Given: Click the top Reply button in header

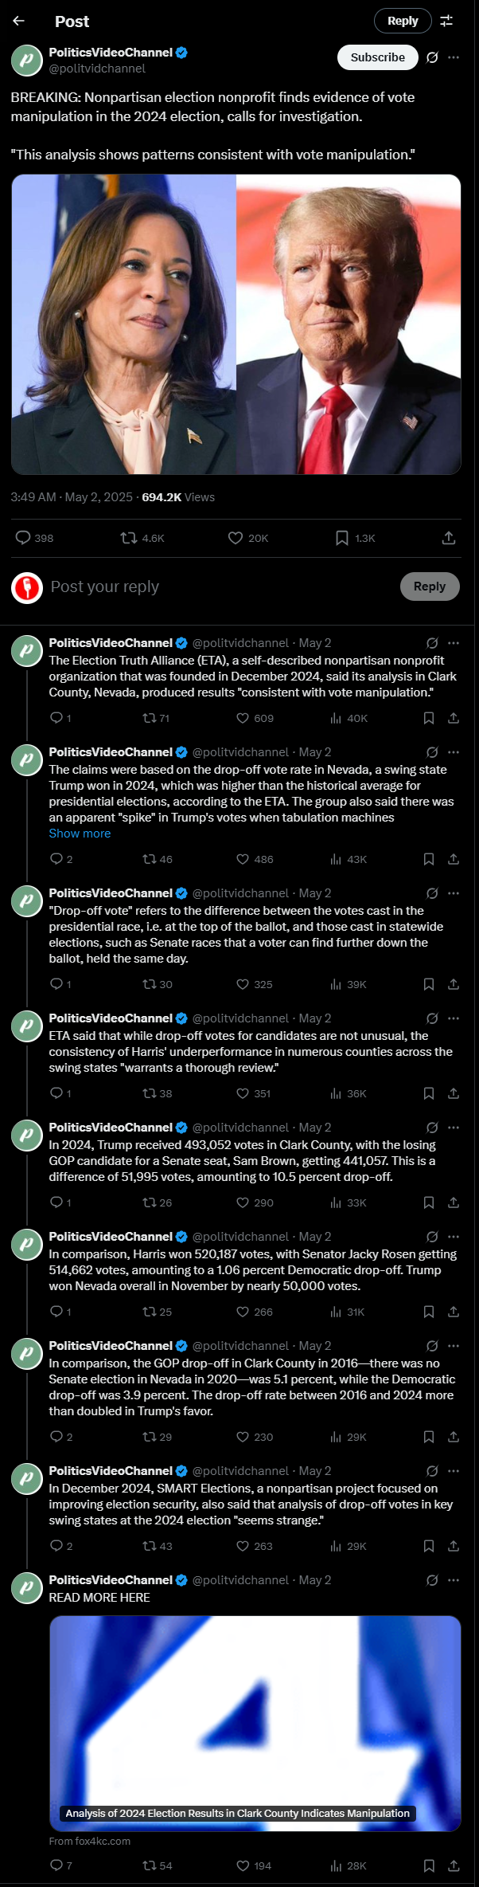Looking at the screenshot, I should pos(403,21).
